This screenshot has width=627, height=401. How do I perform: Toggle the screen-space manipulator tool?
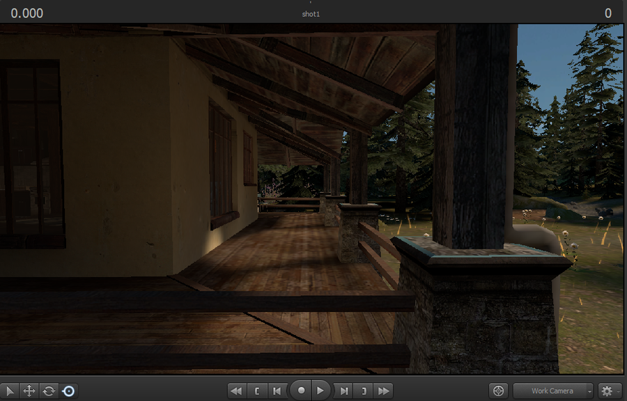[68, 391]
